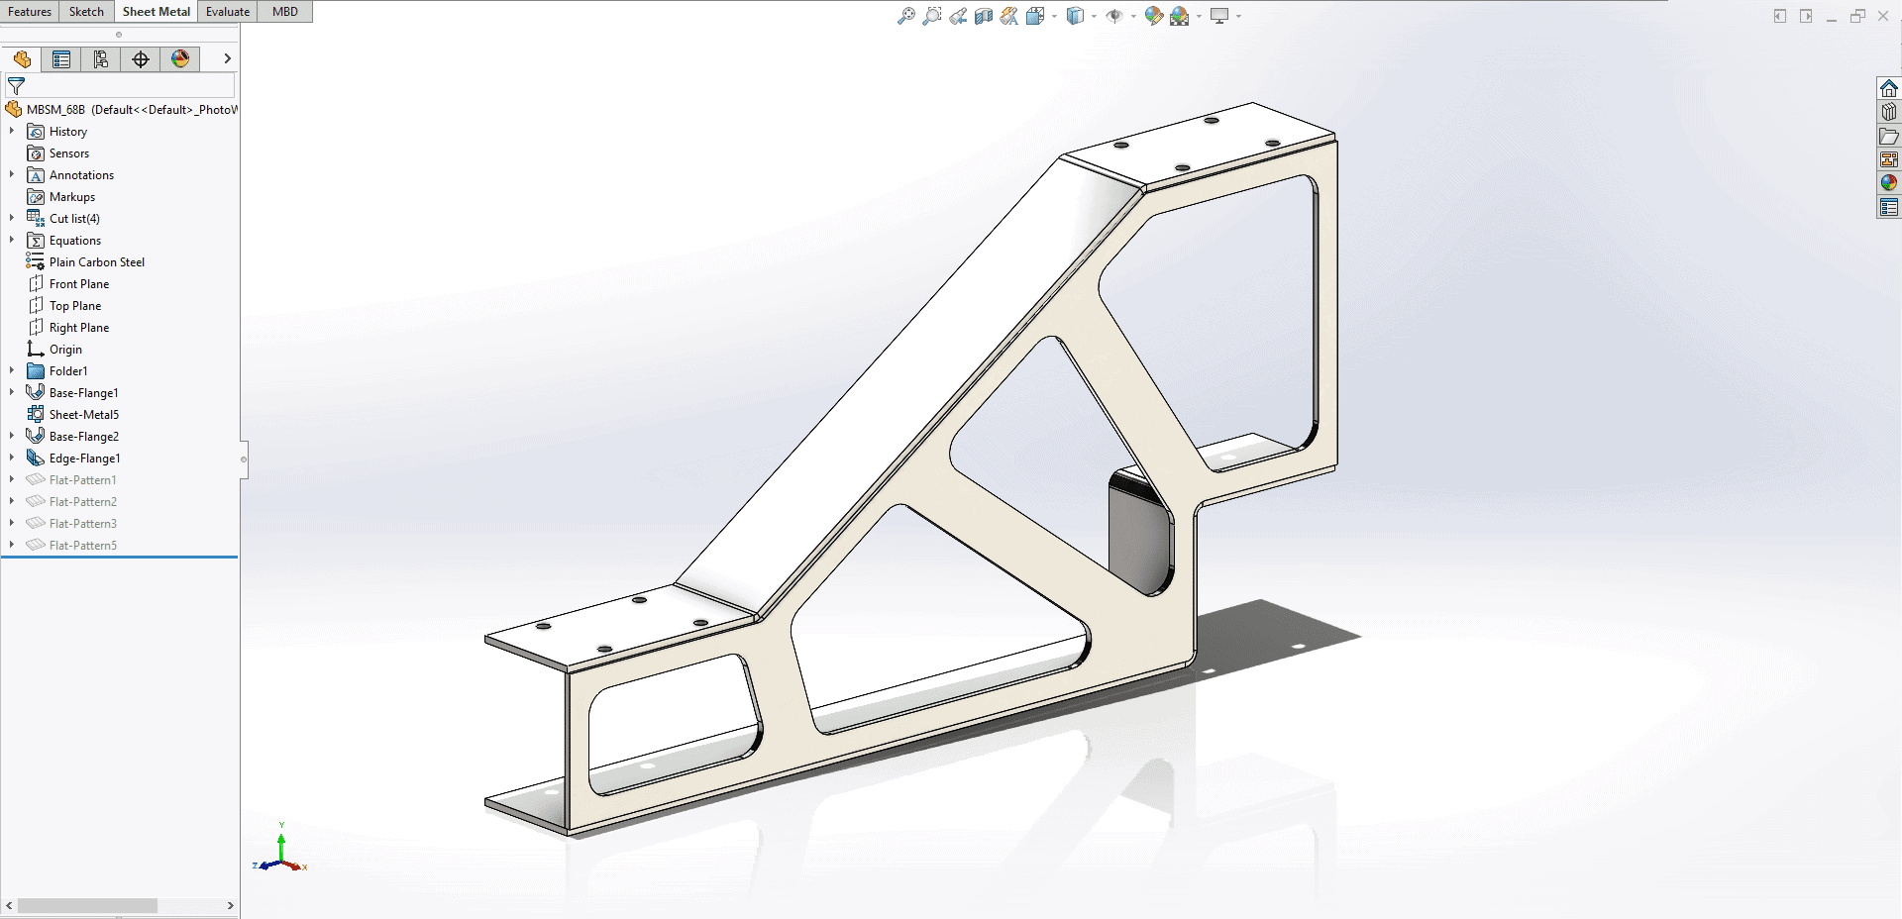Click the Zoom to Fit icon
1902x919 pixels.
pos(906,16)
